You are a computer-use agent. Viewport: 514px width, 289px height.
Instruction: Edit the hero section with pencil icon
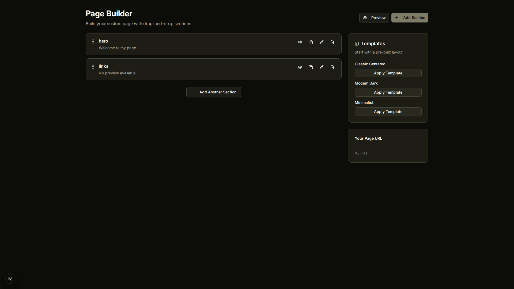click(322, 42)
